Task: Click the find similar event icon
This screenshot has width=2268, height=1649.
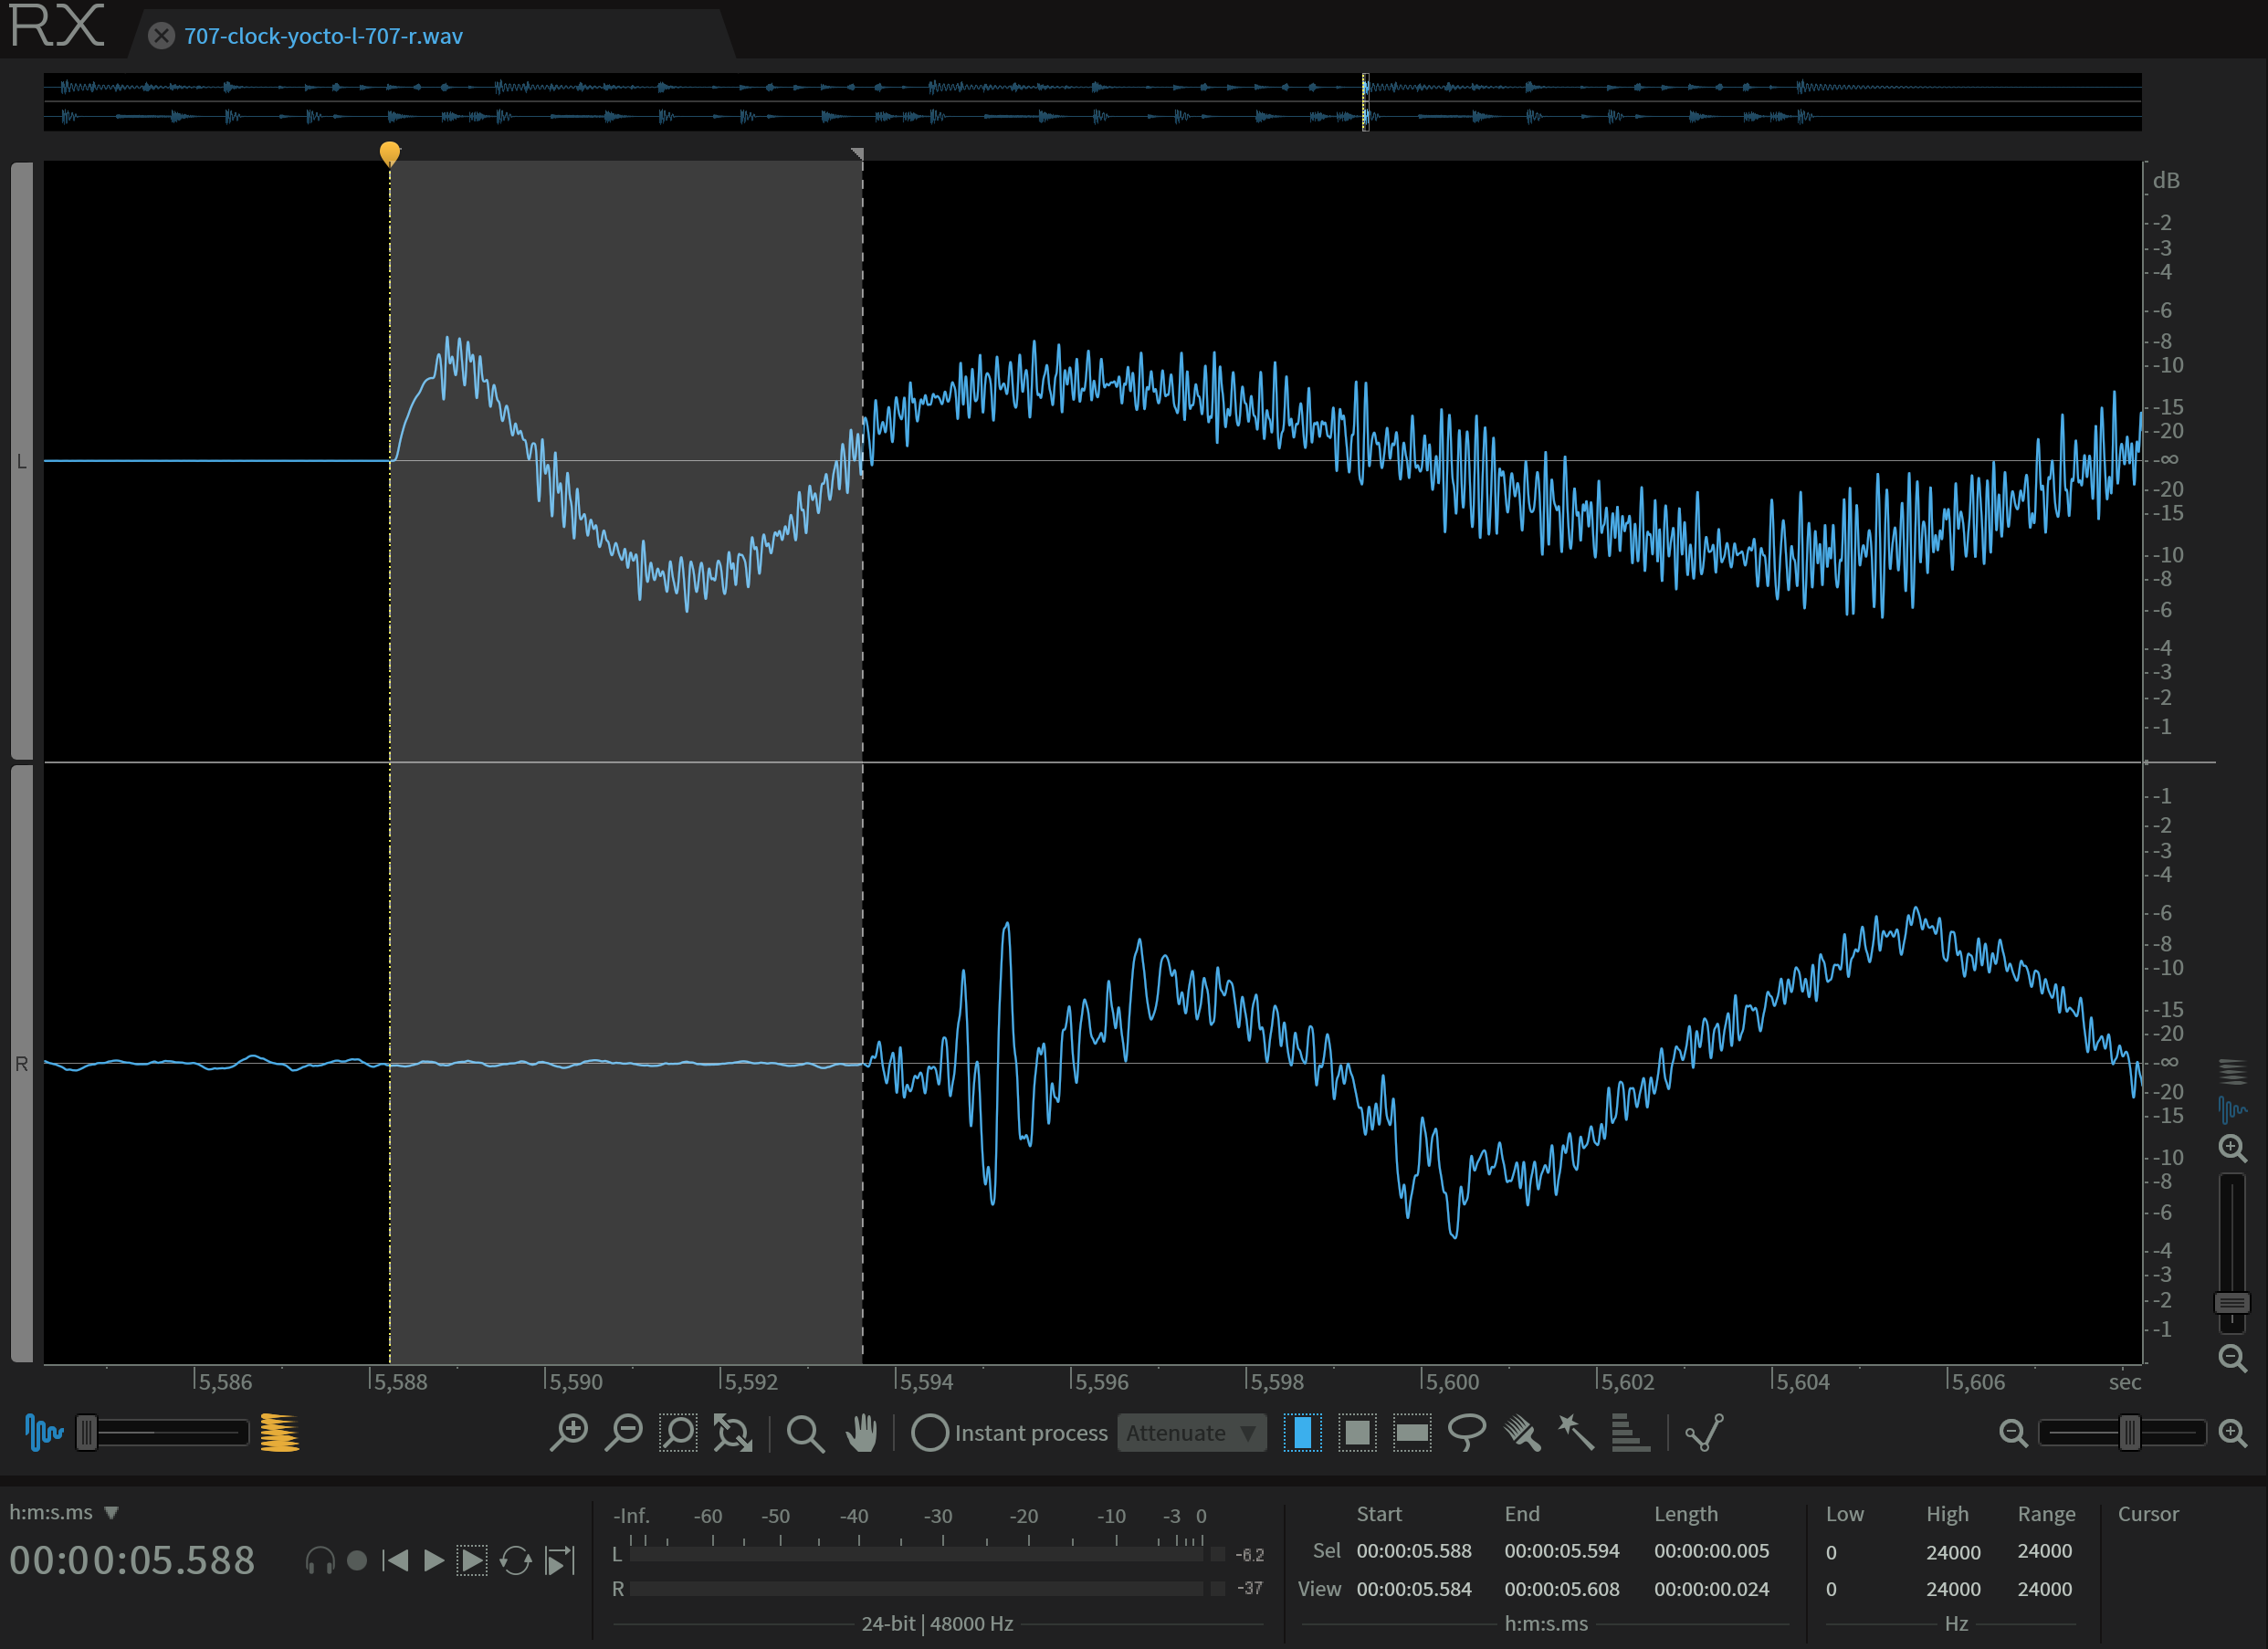Action: click(1705, 1433)
